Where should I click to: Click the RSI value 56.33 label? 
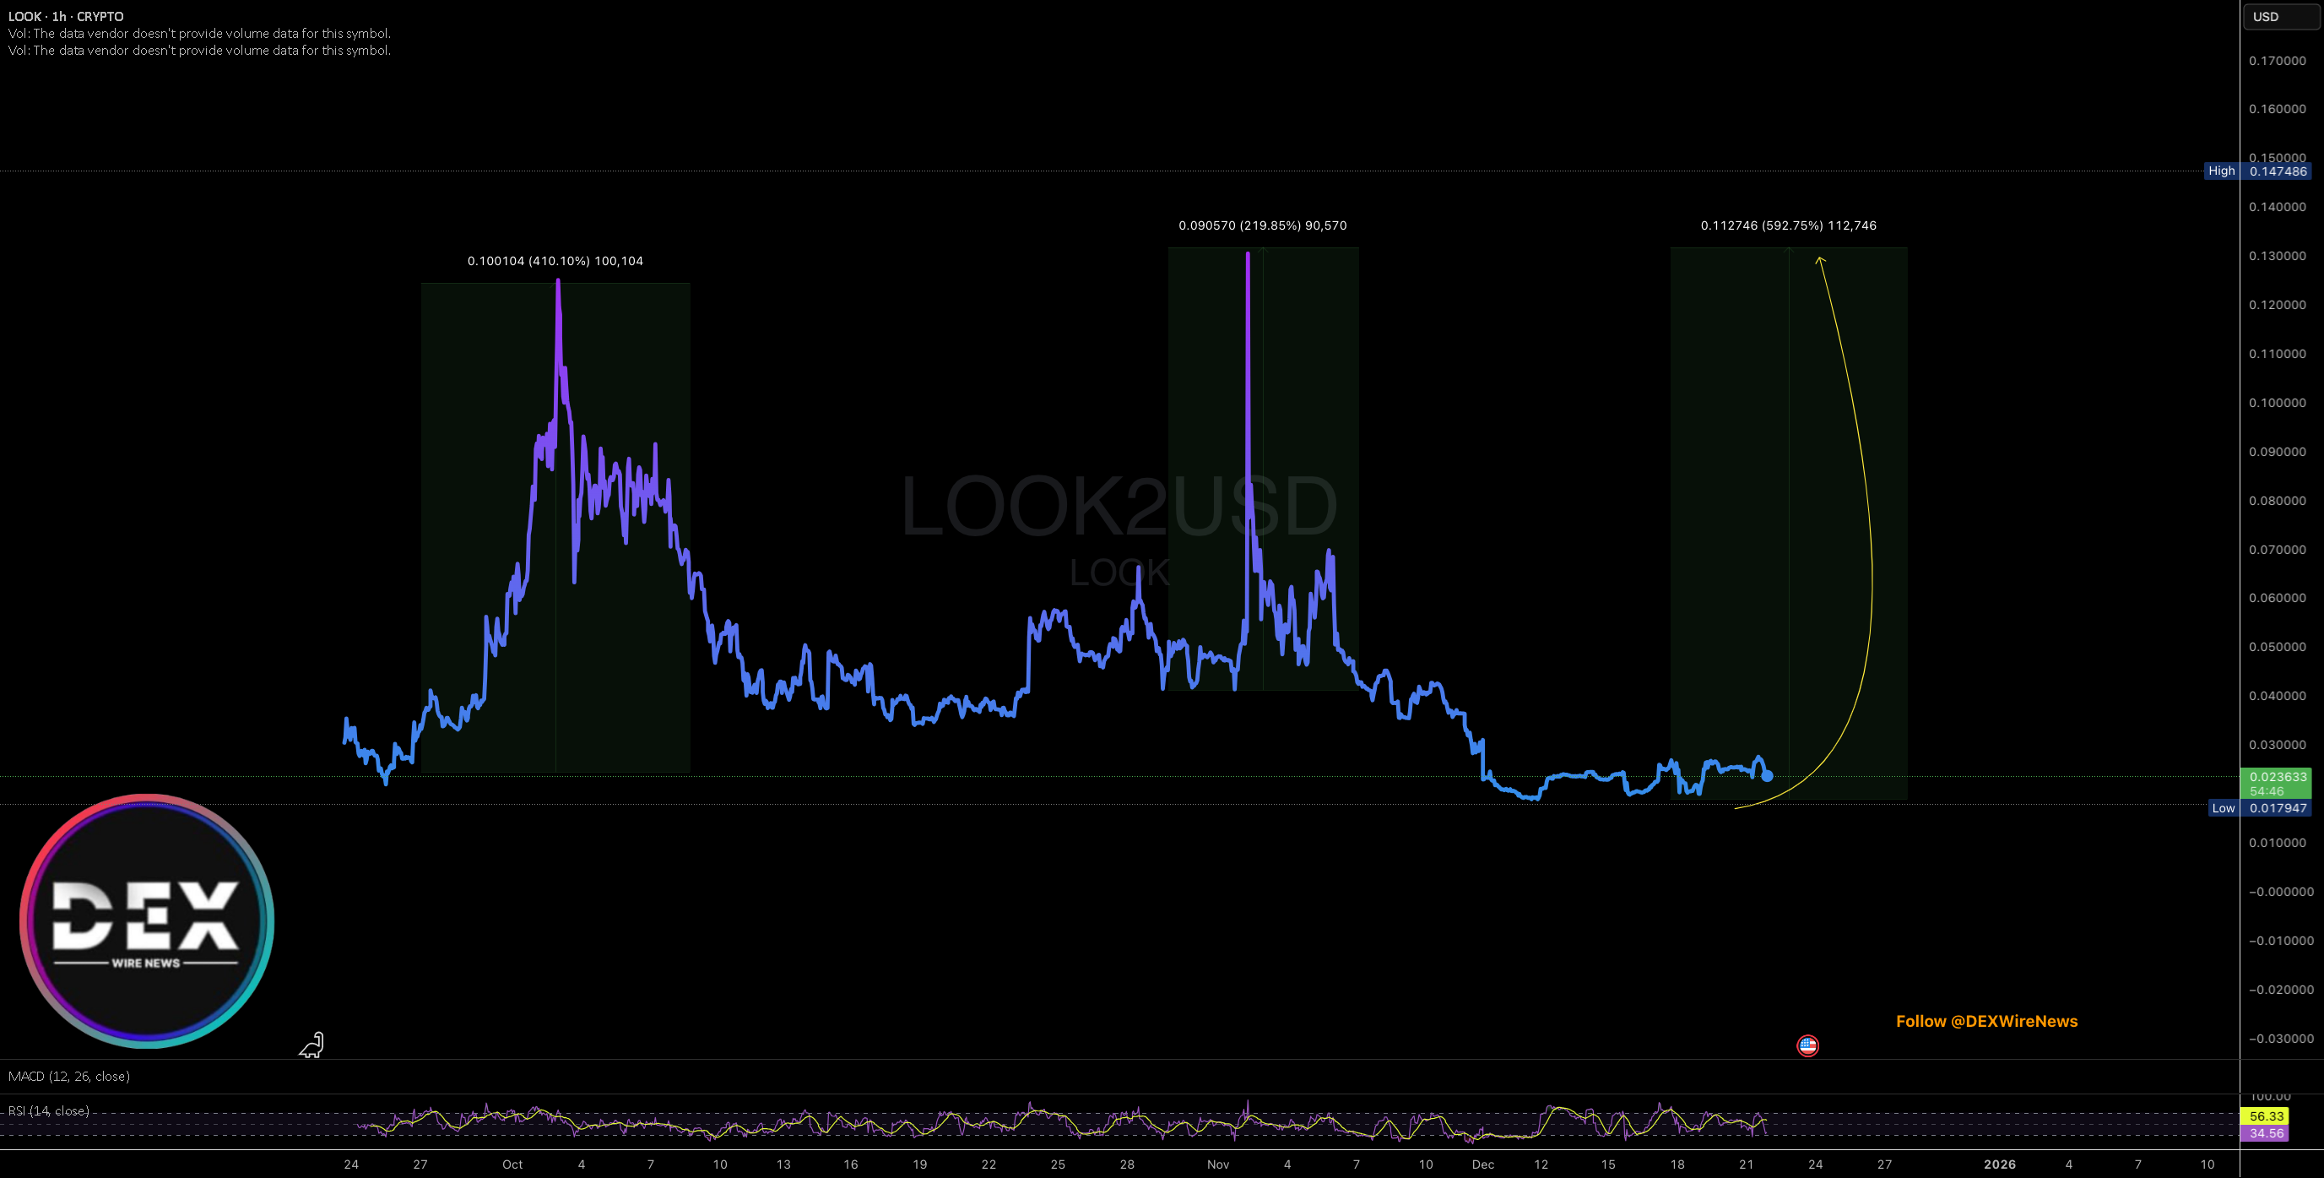pyautogui.click(x=2266, y=1116)
